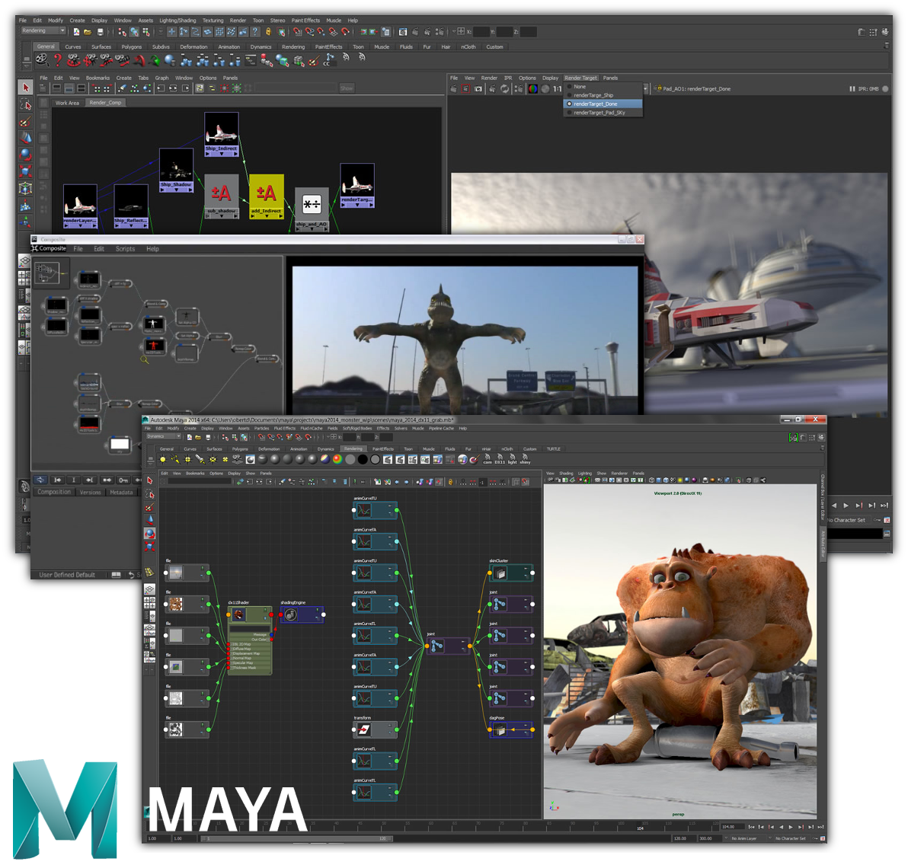The width and height of the screenshot is (908, 868).
Task: Click the range slider bar in front Maya
Action: [297, 838]
